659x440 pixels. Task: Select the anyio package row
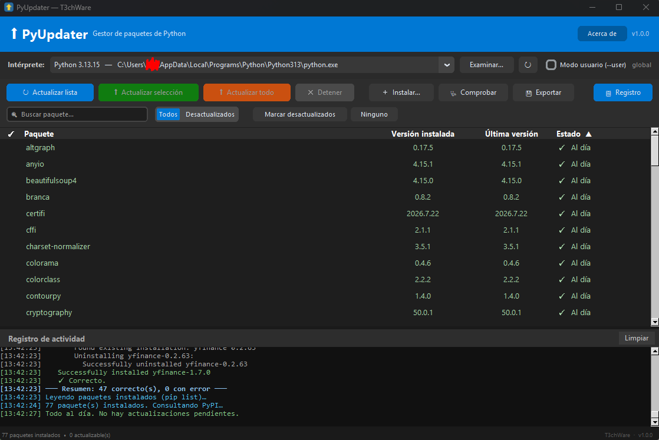point(325,164)
